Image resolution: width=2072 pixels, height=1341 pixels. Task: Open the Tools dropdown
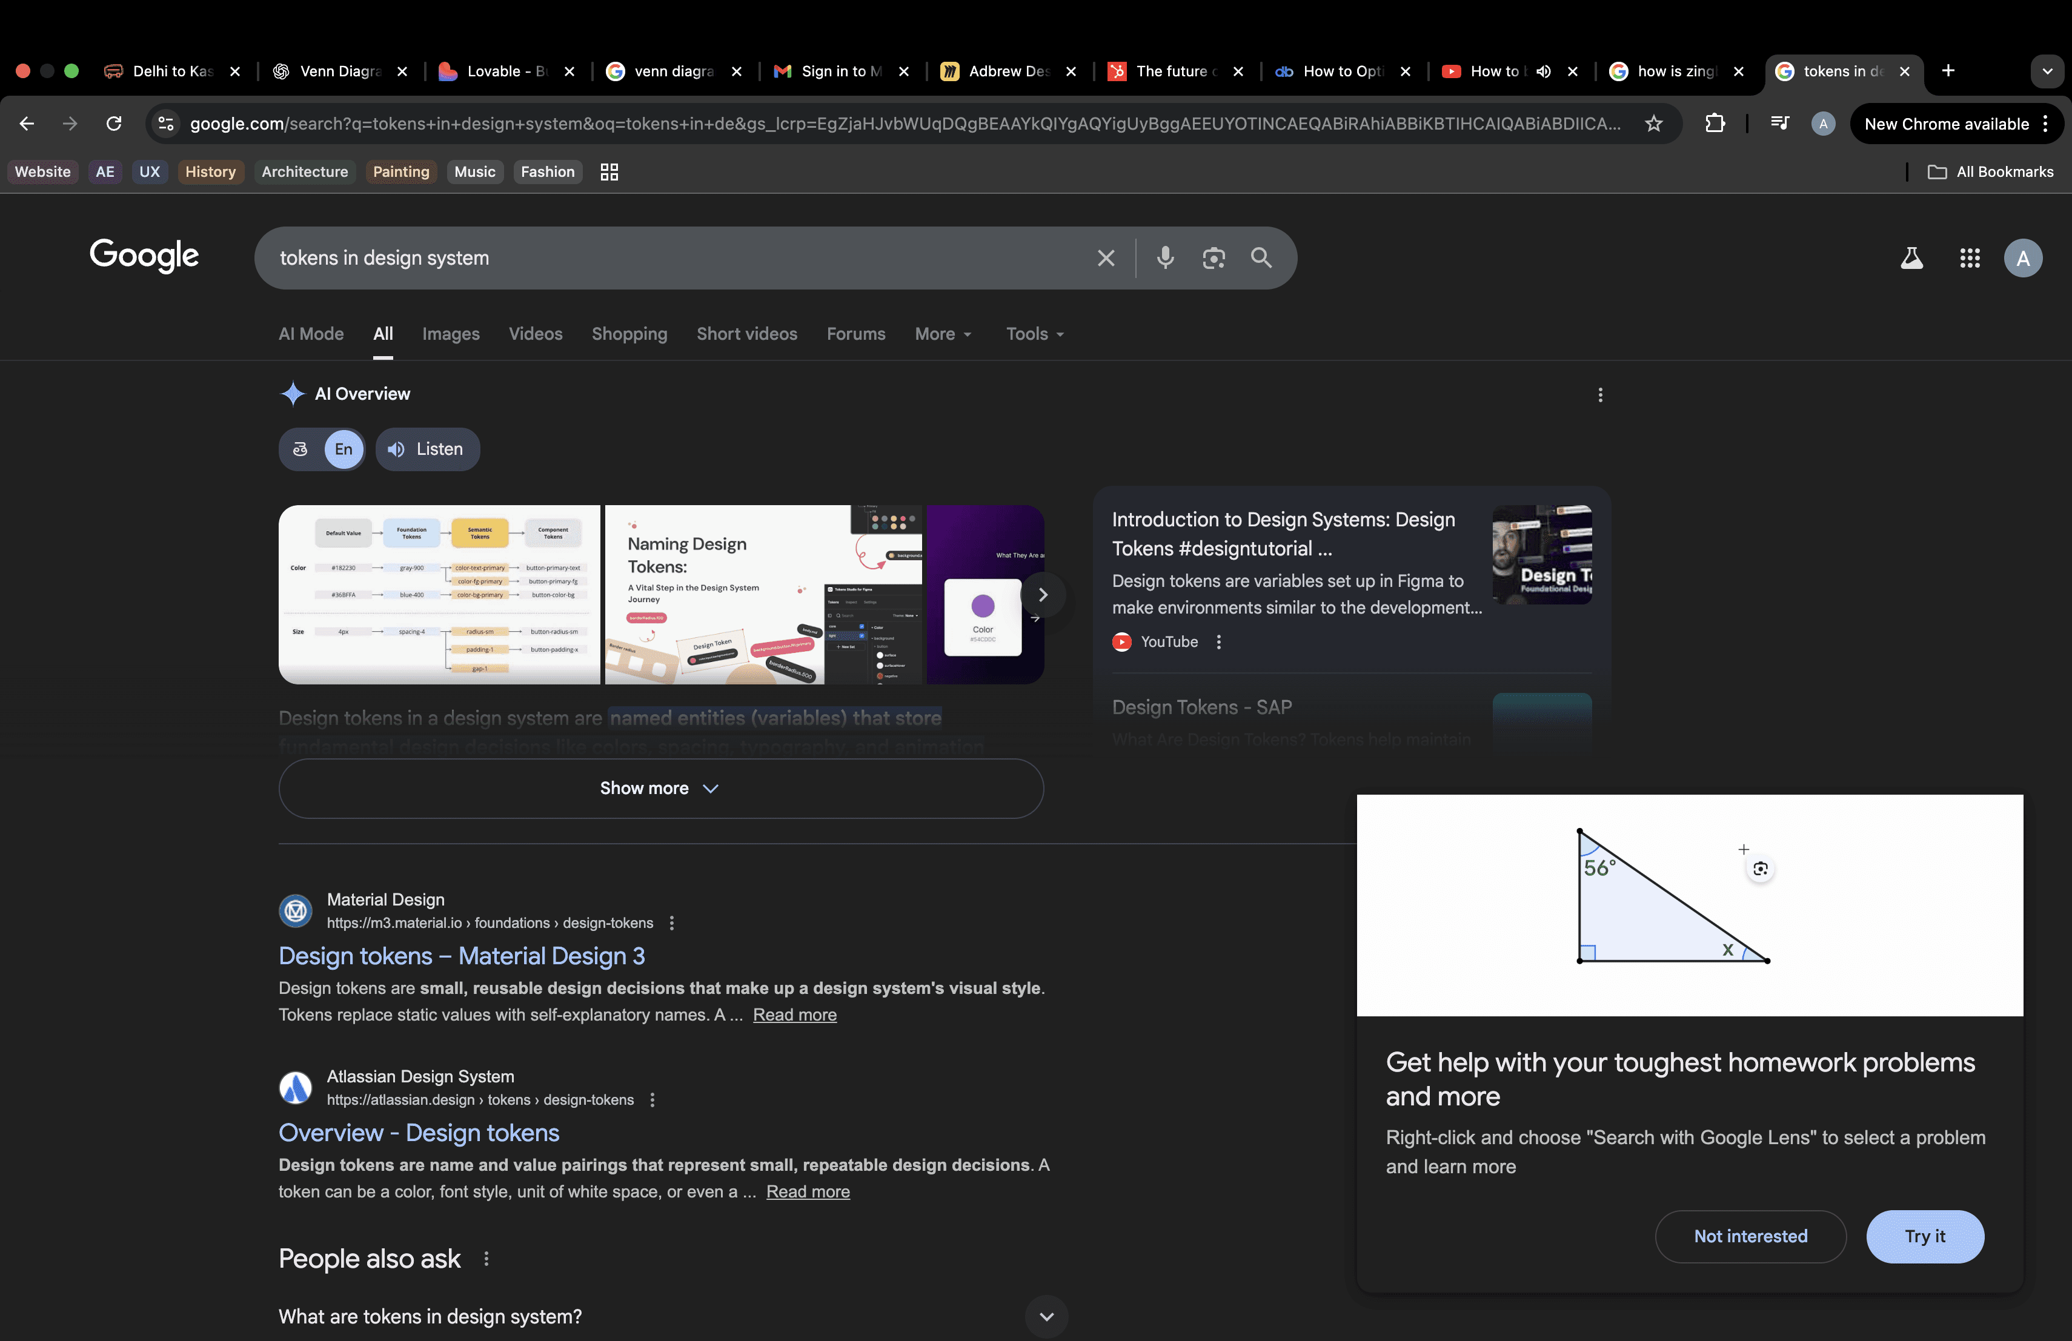pyautogui.click(x=1034, y=334)
